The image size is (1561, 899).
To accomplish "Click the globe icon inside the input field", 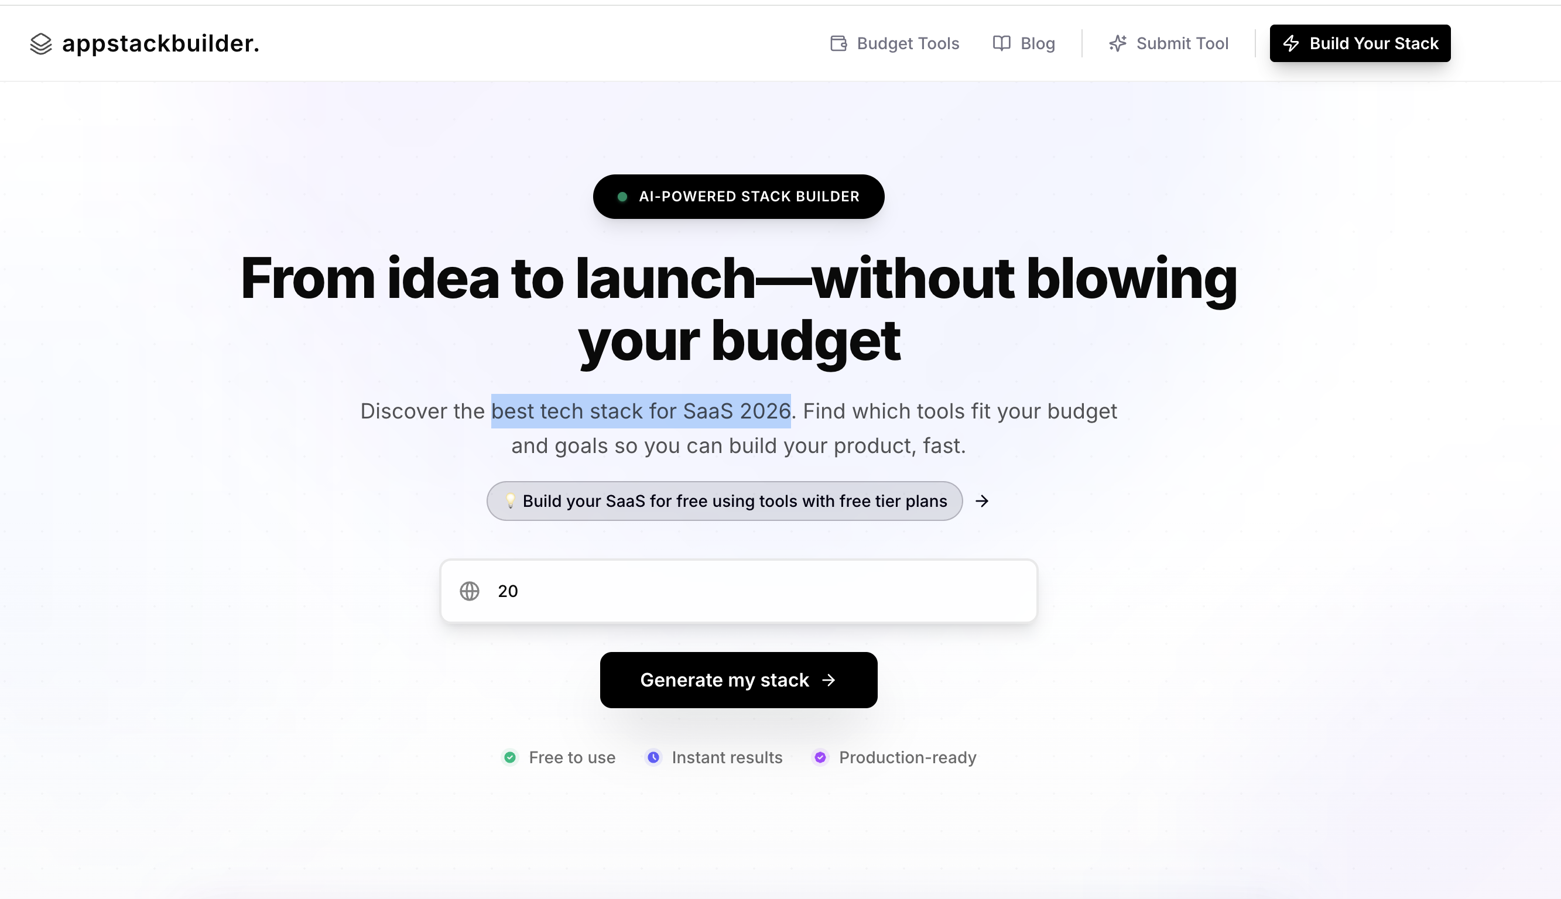I will pyautogui.click(x=470, y=591).
